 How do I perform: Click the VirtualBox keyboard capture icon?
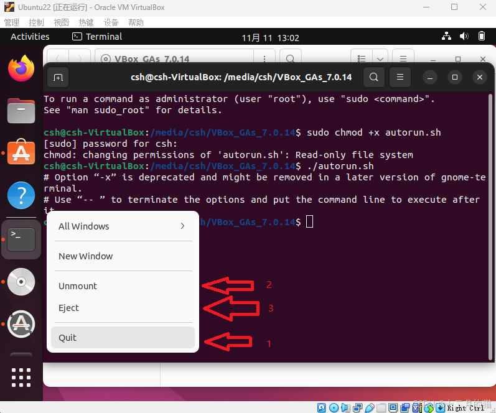[x=441, y=407]
